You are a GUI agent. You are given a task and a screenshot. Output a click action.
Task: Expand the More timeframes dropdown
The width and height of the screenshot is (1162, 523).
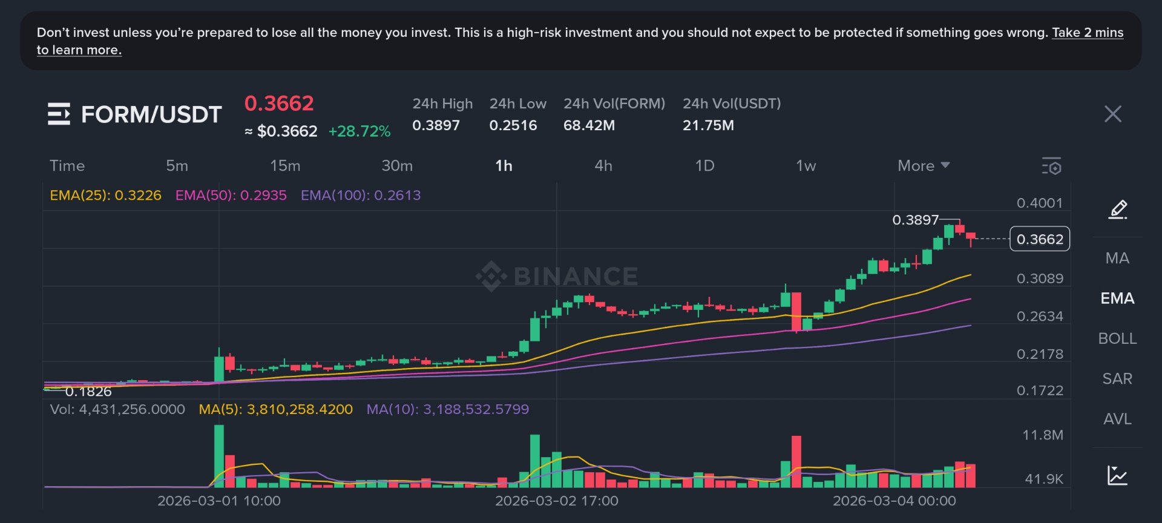click(922, 165)
